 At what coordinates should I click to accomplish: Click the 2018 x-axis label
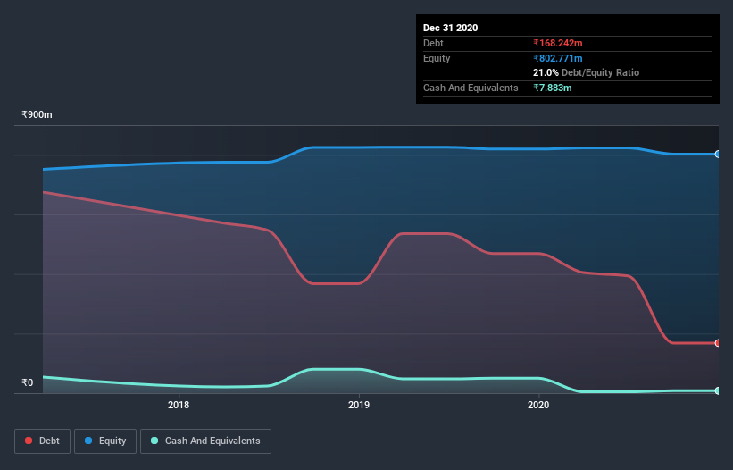[x=179, y=405]
